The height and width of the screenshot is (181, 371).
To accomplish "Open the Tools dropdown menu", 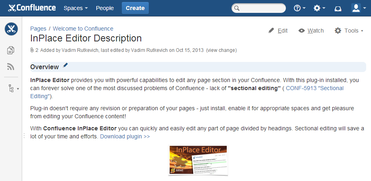I will click(349, 31).
